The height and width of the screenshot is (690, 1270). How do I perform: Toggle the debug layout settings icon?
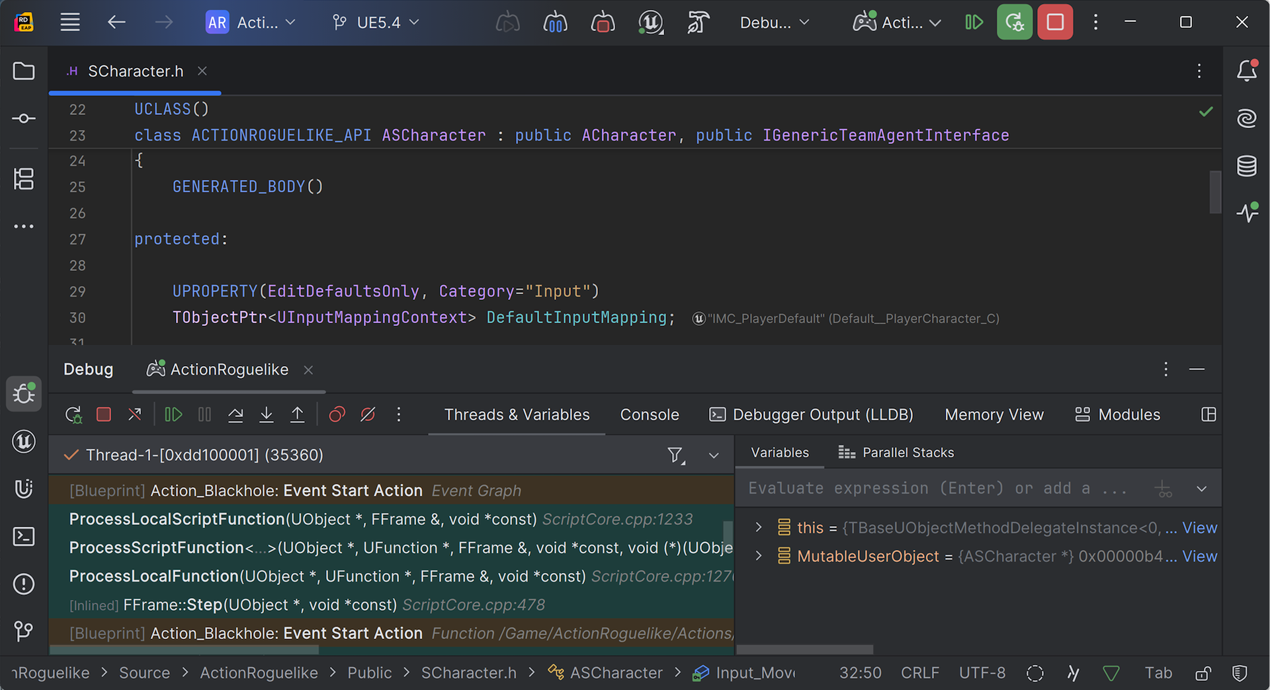point(1208,415)
